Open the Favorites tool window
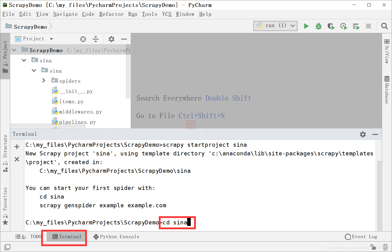 [5, 206]
